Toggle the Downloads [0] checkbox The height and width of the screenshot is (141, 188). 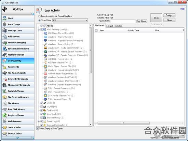click(x=42, y=114)
